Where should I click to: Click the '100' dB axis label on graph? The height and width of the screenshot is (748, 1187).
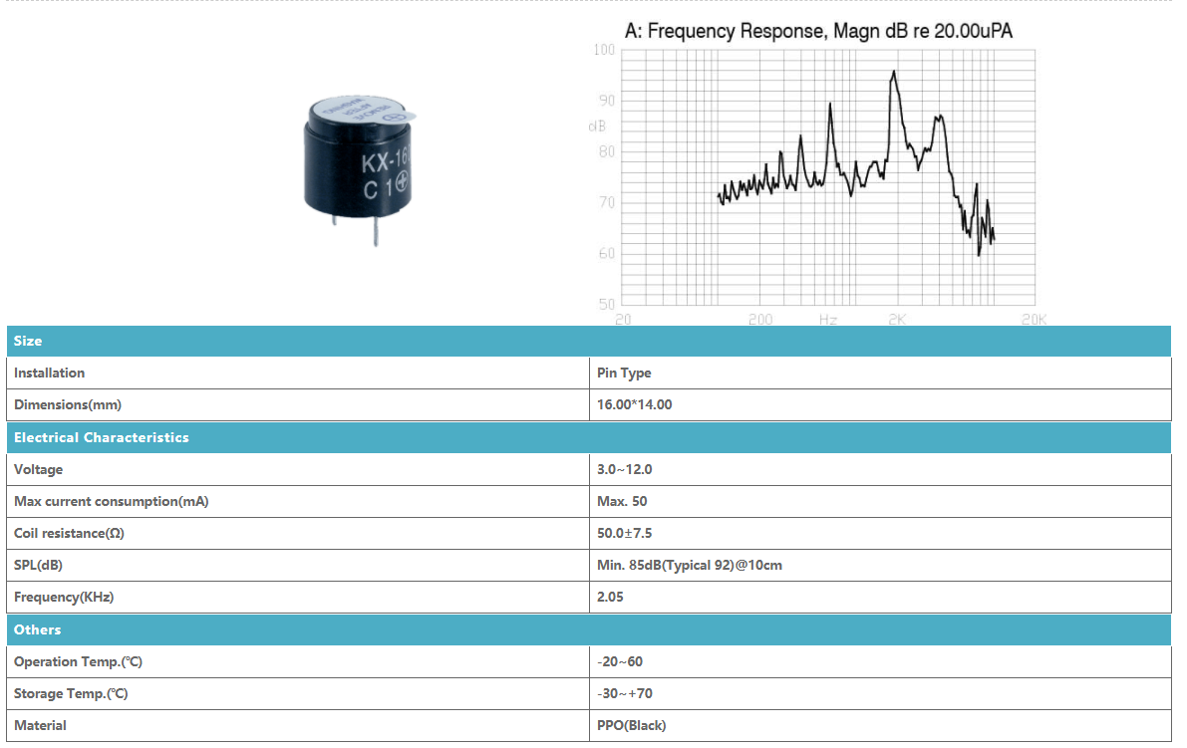click(x=604, y=50)
